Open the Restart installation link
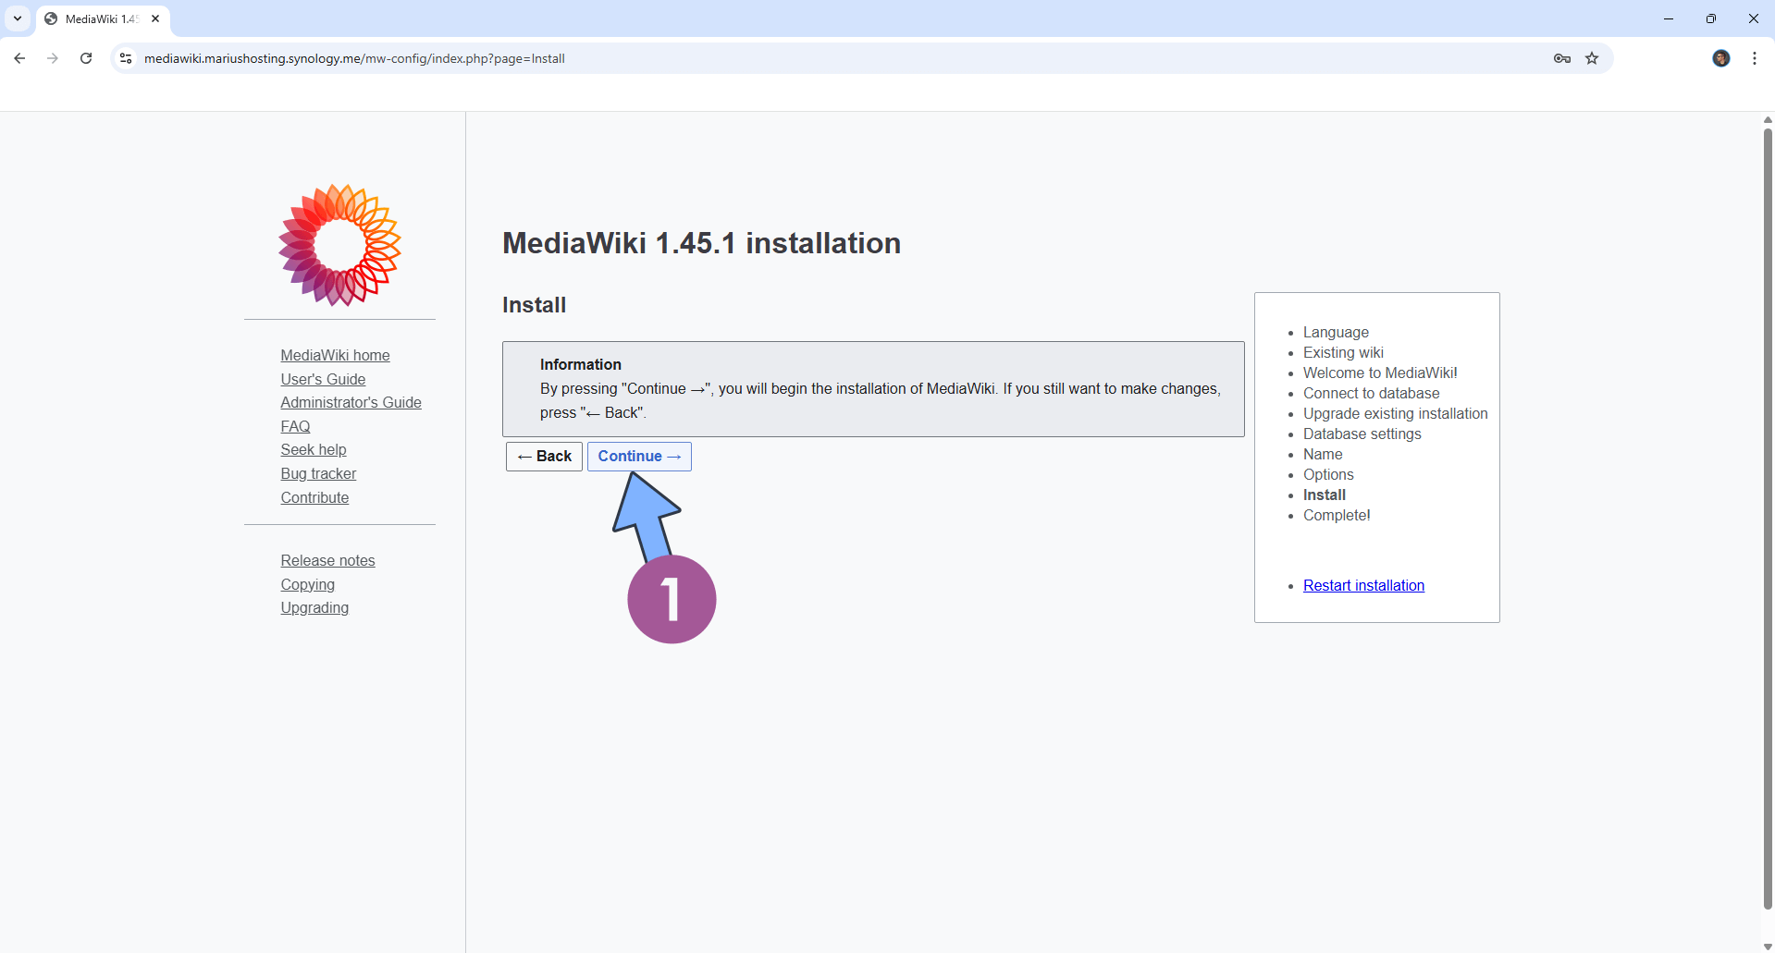Viewport: 1775px width, 953px height. tap(1363, 584)
